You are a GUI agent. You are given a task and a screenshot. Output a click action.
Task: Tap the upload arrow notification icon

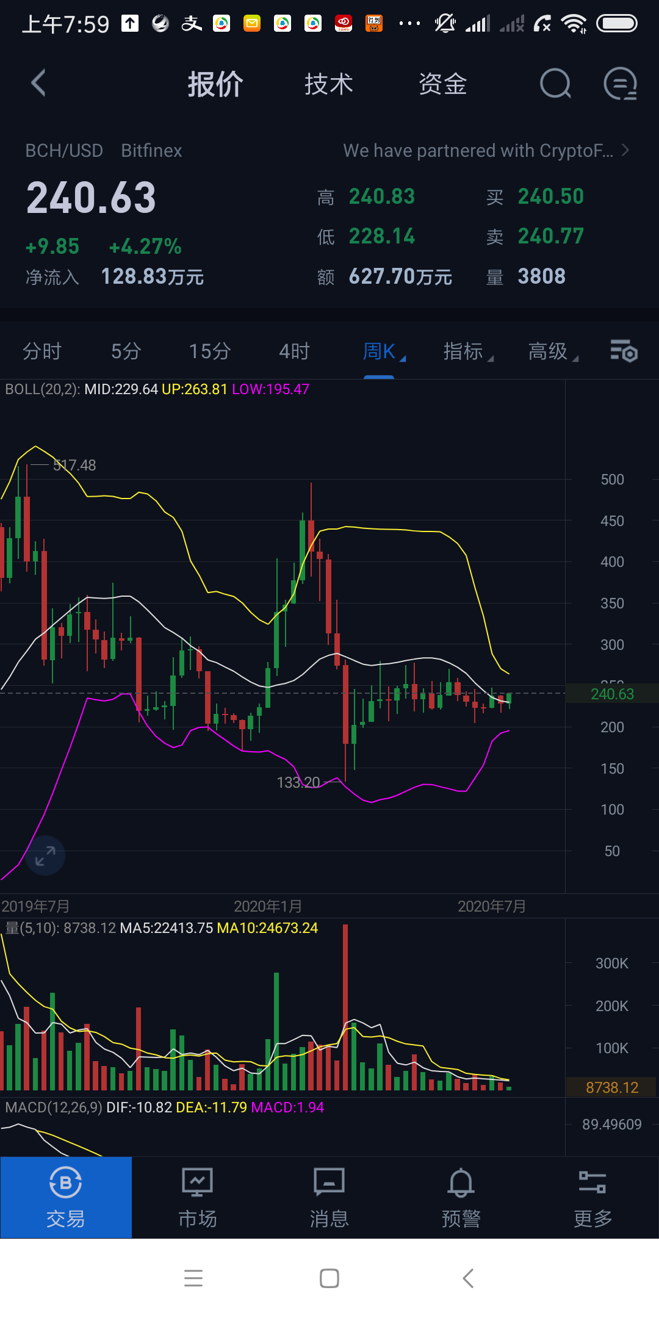coord(130,24)
